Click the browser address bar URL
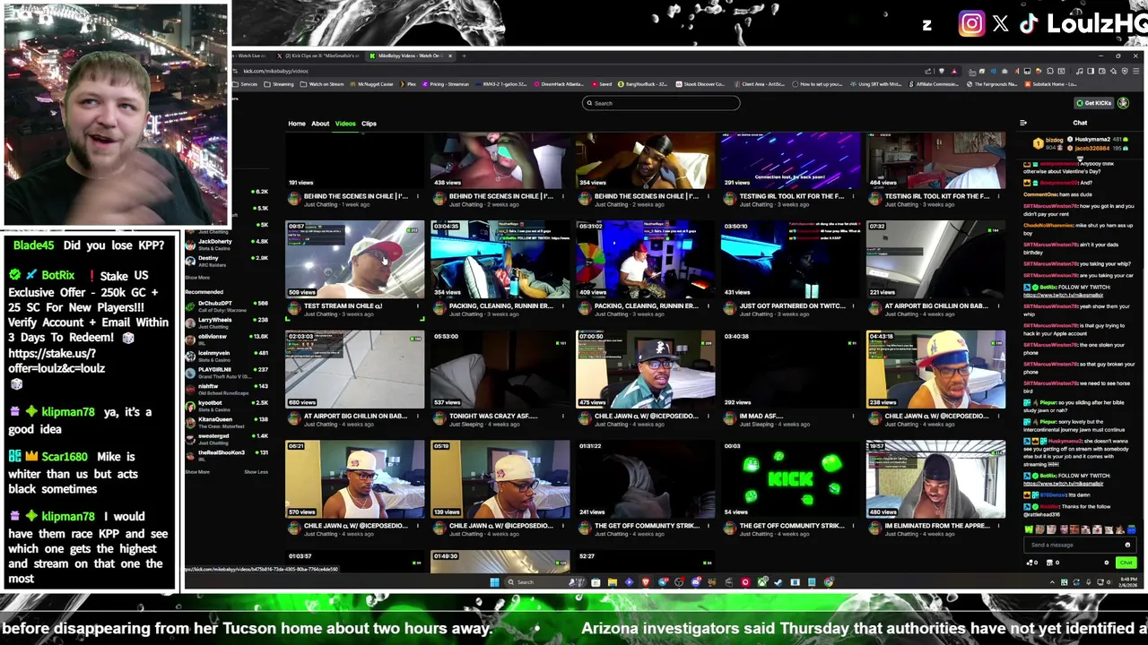The image size is (1148, 645). (275, 71)
